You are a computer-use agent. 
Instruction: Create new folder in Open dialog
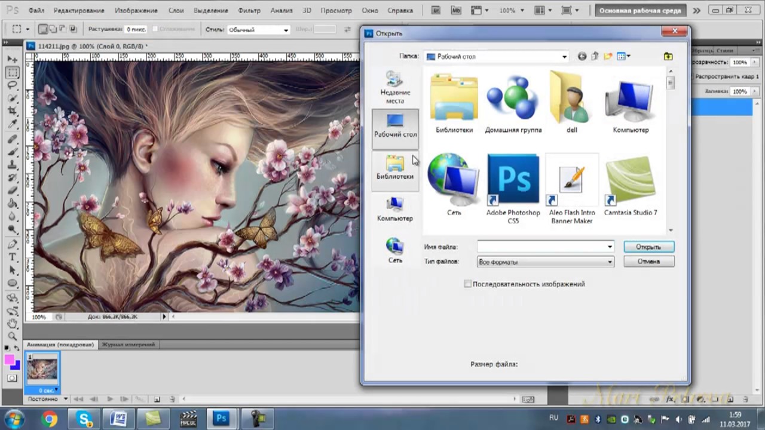(x=608, y=56)
